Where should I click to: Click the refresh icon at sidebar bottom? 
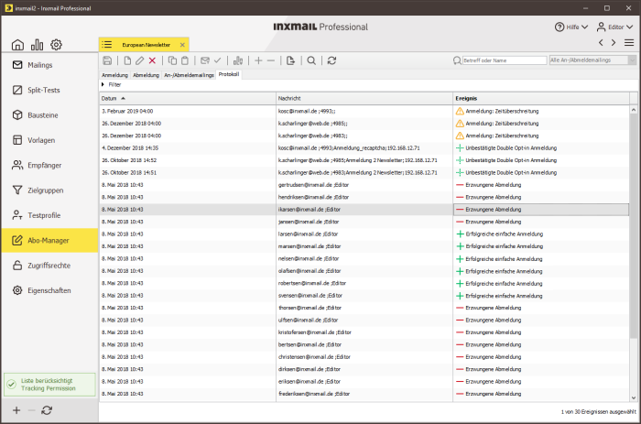(x=47, y=410)
